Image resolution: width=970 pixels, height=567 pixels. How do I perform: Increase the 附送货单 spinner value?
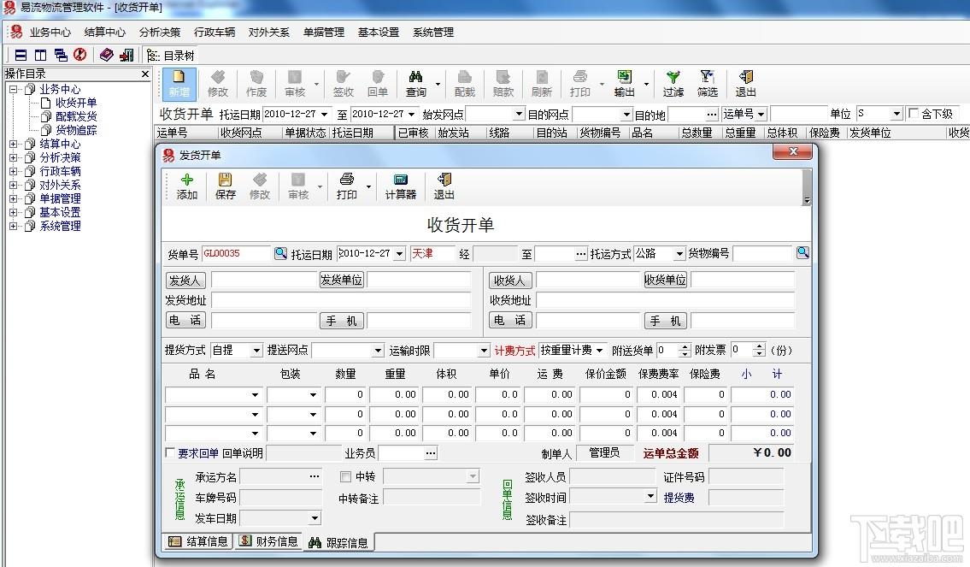[685, 346]
